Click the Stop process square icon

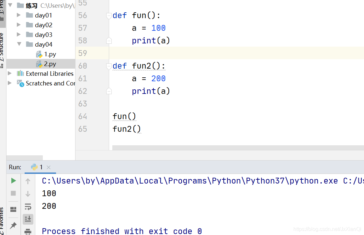(x=13, y=193)
